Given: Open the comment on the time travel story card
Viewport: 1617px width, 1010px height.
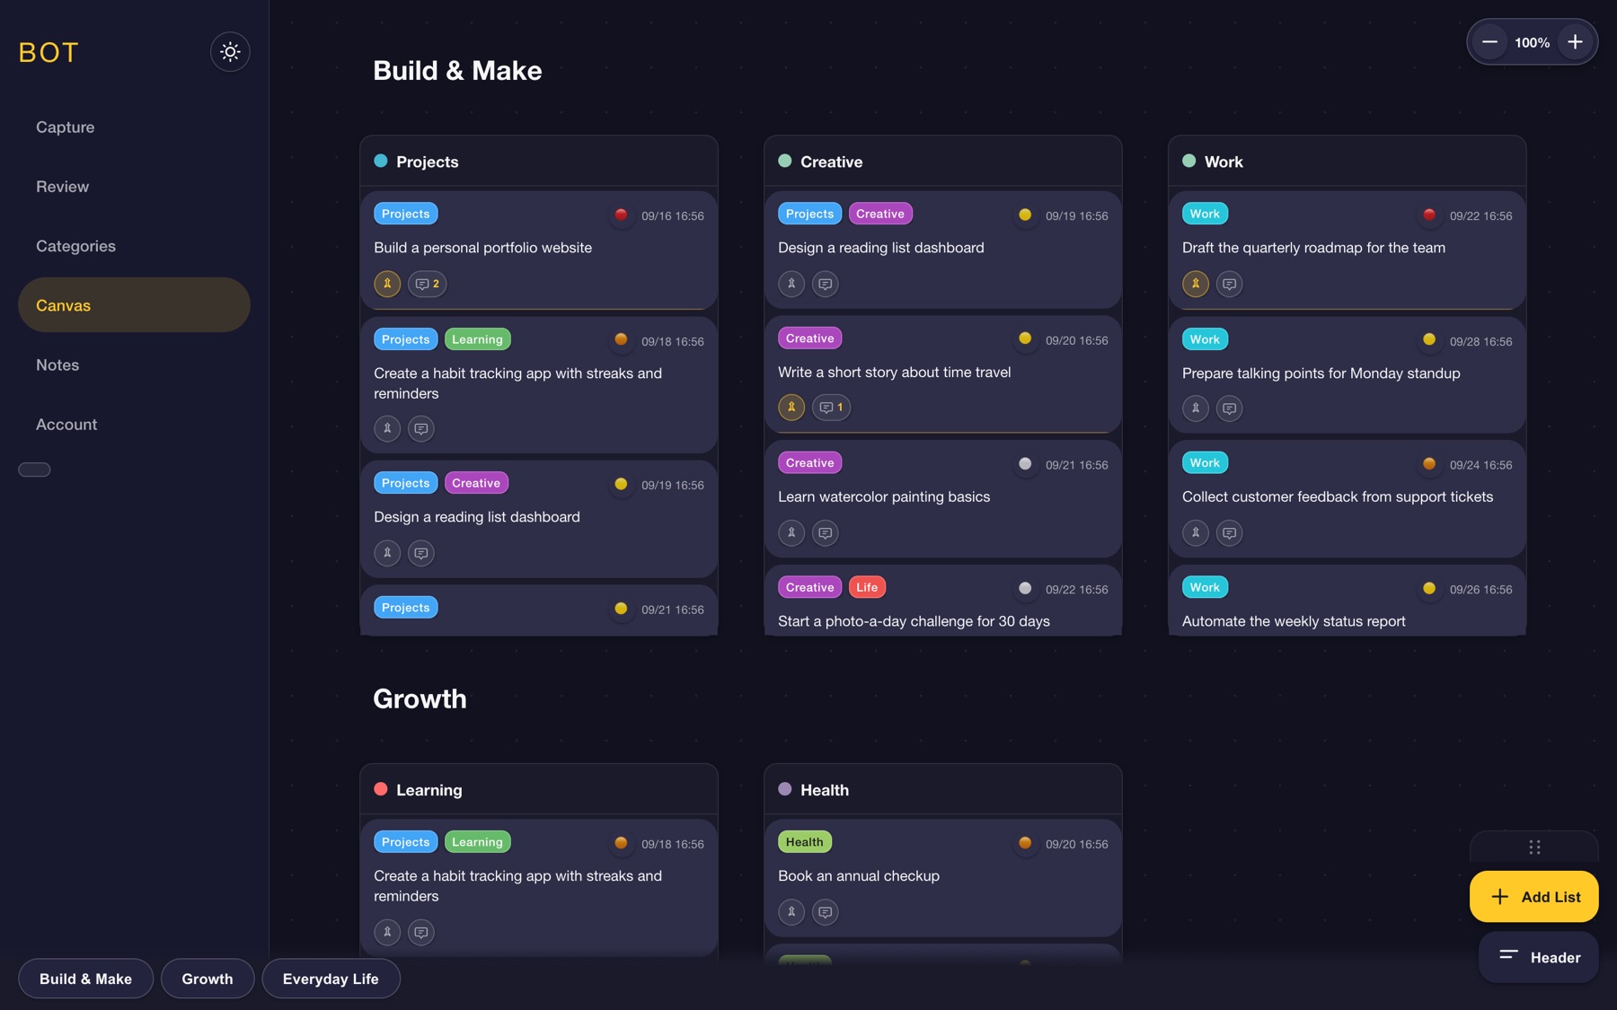Looking at the screenshot, I should click(x=832, y=408).
